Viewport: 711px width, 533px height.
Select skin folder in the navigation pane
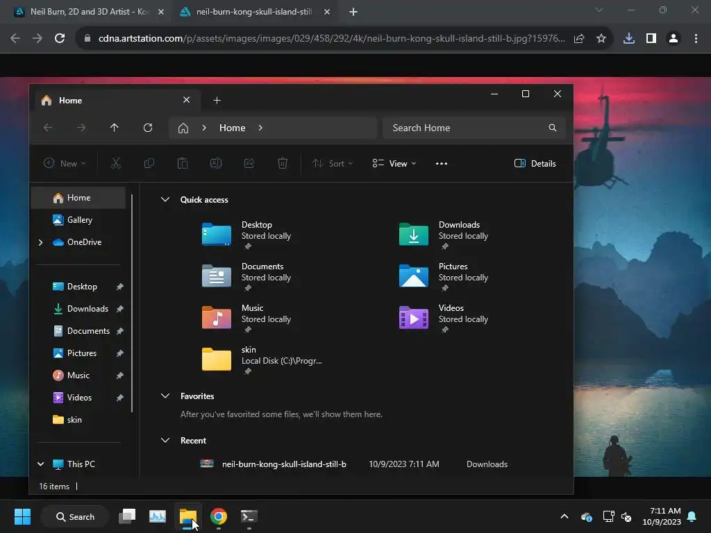pos(78,420)
